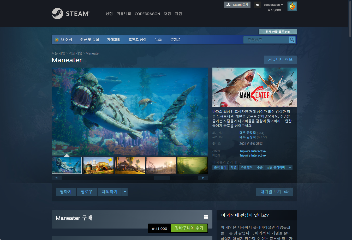
Task: Open the 채팅 menu item
Action: click(167, 14)
